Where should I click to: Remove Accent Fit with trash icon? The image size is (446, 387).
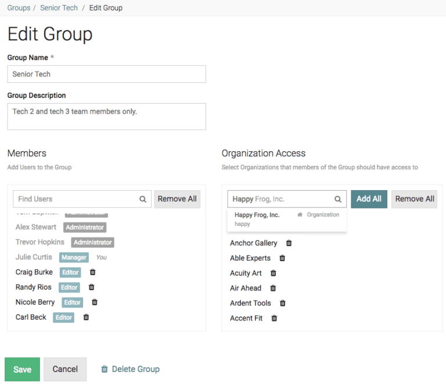[274, 319]
